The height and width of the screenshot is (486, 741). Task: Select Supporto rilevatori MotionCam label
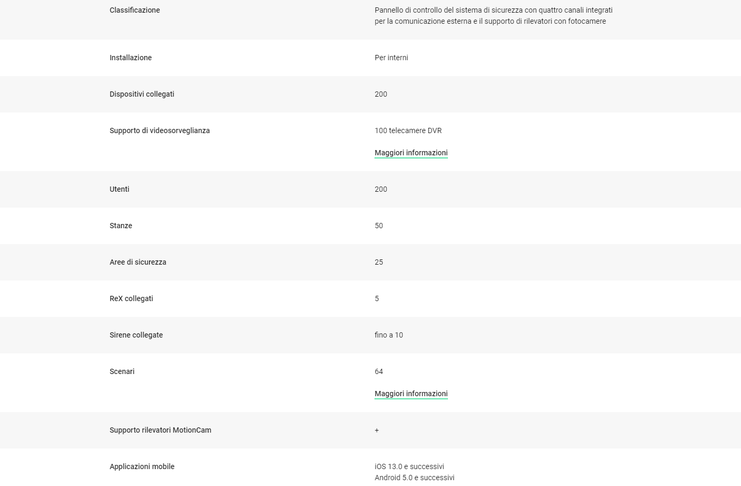point(160,430)
